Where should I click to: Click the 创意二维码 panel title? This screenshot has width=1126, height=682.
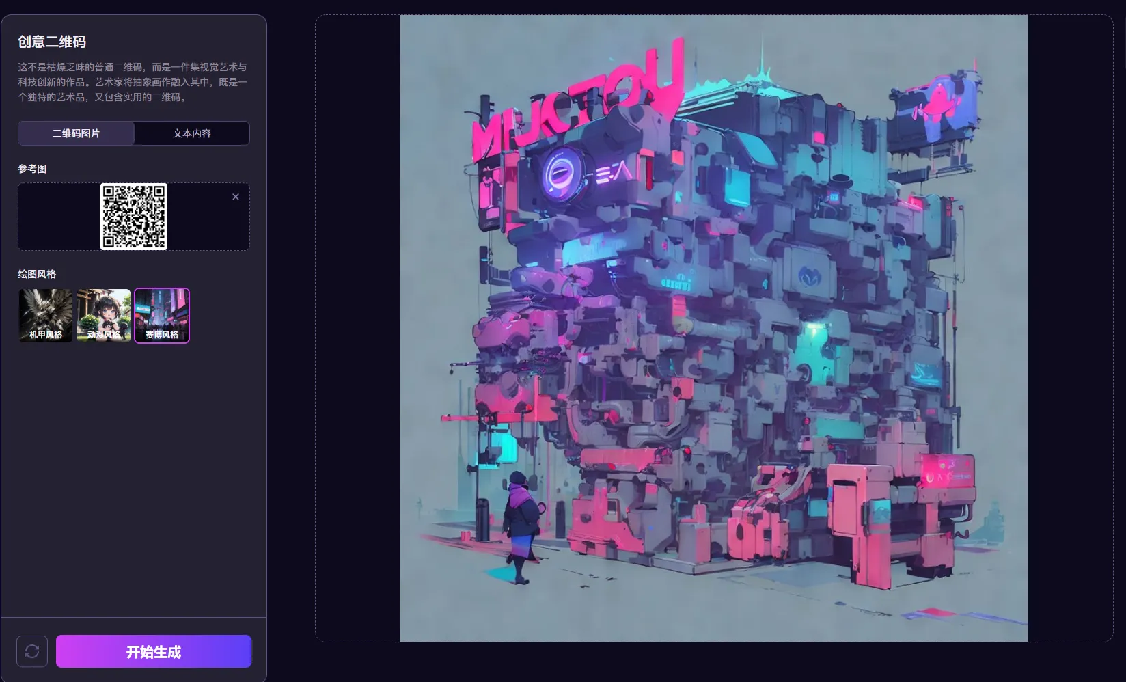(x=52, y=42)
